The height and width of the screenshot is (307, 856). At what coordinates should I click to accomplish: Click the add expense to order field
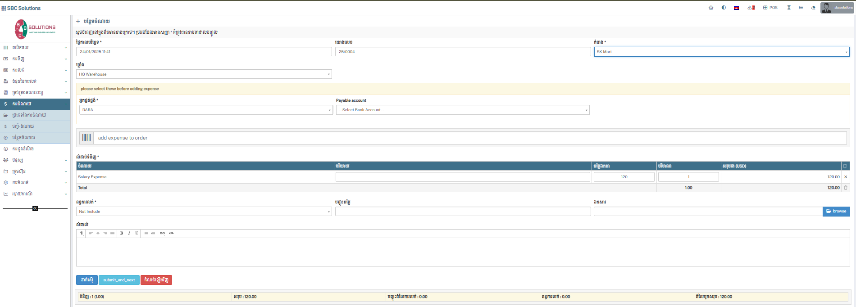coord(469,138)
